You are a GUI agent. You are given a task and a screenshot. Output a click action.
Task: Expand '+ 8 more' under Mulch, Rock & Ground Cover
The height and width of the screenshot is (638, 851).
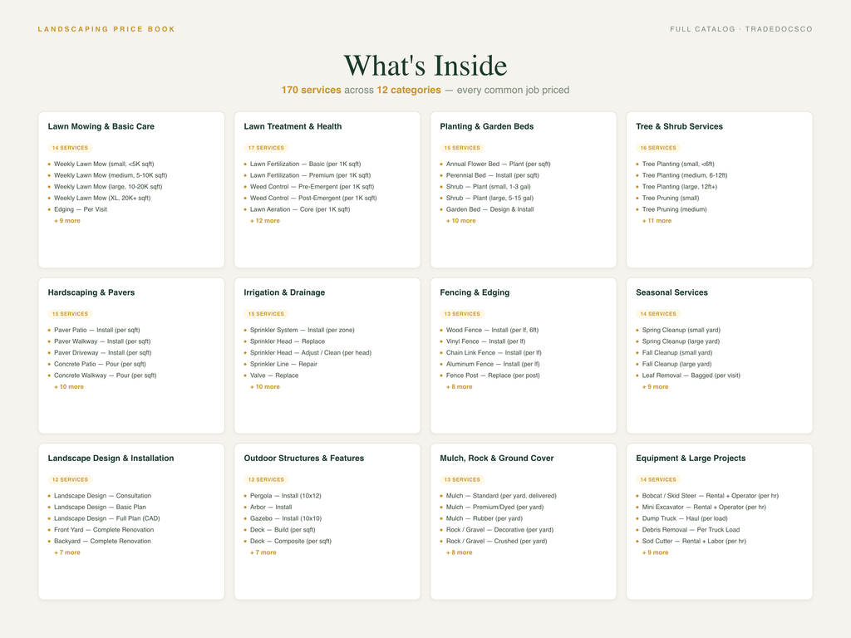pos(459,552)
